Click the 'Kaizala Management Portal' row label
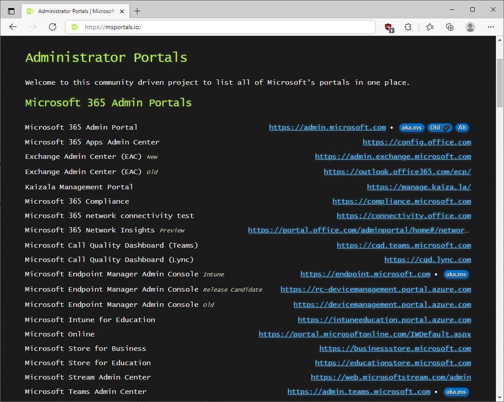Image resolution: width=504 pixels, height=402 pixels. 79,187
